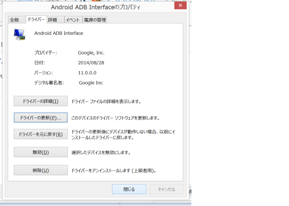The image size is (289, 206).
Task: Click the ドライバー ファイルの詳細を表示します description
Action: coord(106,102)
